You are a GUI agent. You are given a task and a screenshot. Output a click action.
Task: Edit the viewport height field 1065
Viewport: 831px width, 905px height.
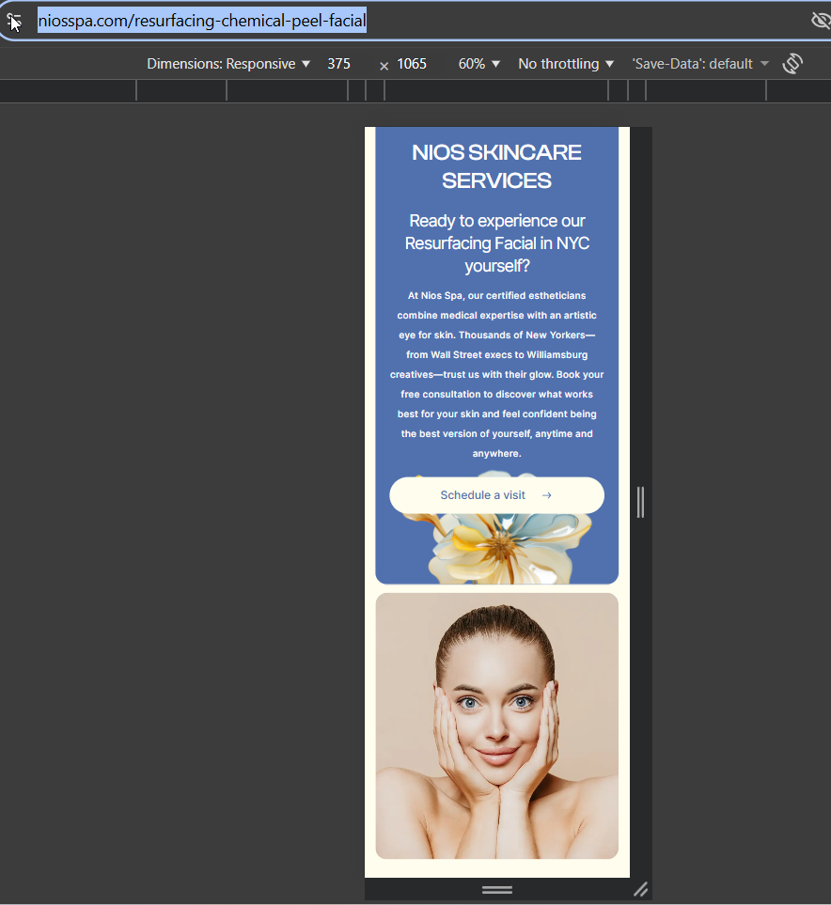click(x=412, y=64)
